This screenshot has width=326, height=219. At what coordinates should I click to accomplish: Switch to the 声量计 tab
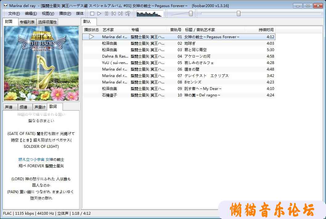point(40,107)
